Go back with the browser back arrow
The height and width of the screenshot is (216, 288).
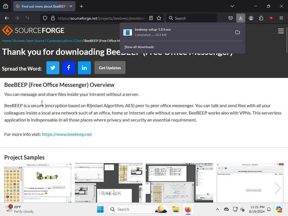7,18
